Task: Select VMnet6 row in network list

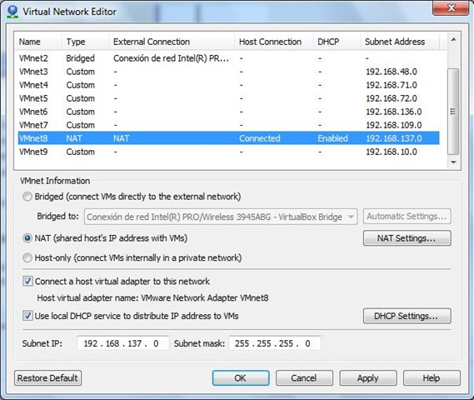Action: (228, 112)
